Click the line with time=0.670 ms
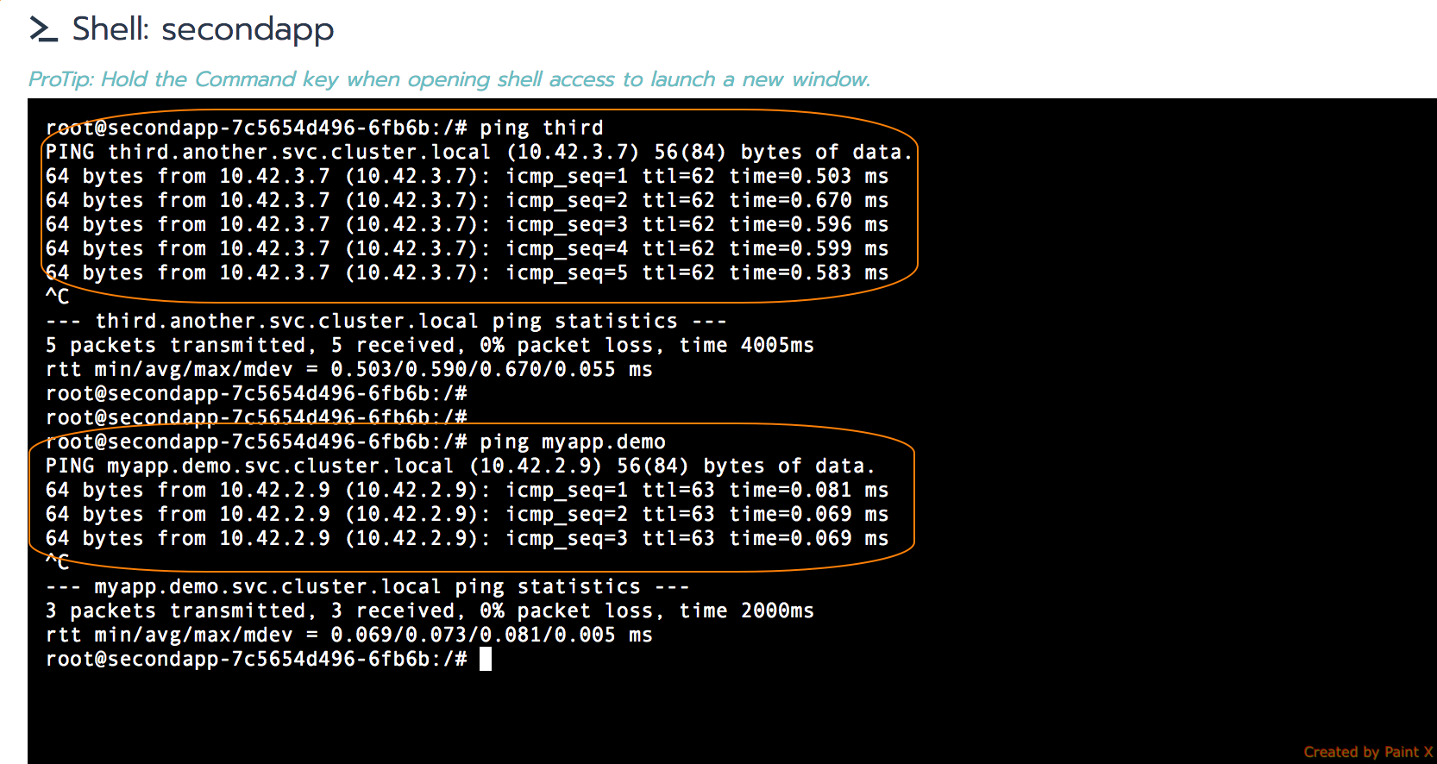 click(467, 200)
